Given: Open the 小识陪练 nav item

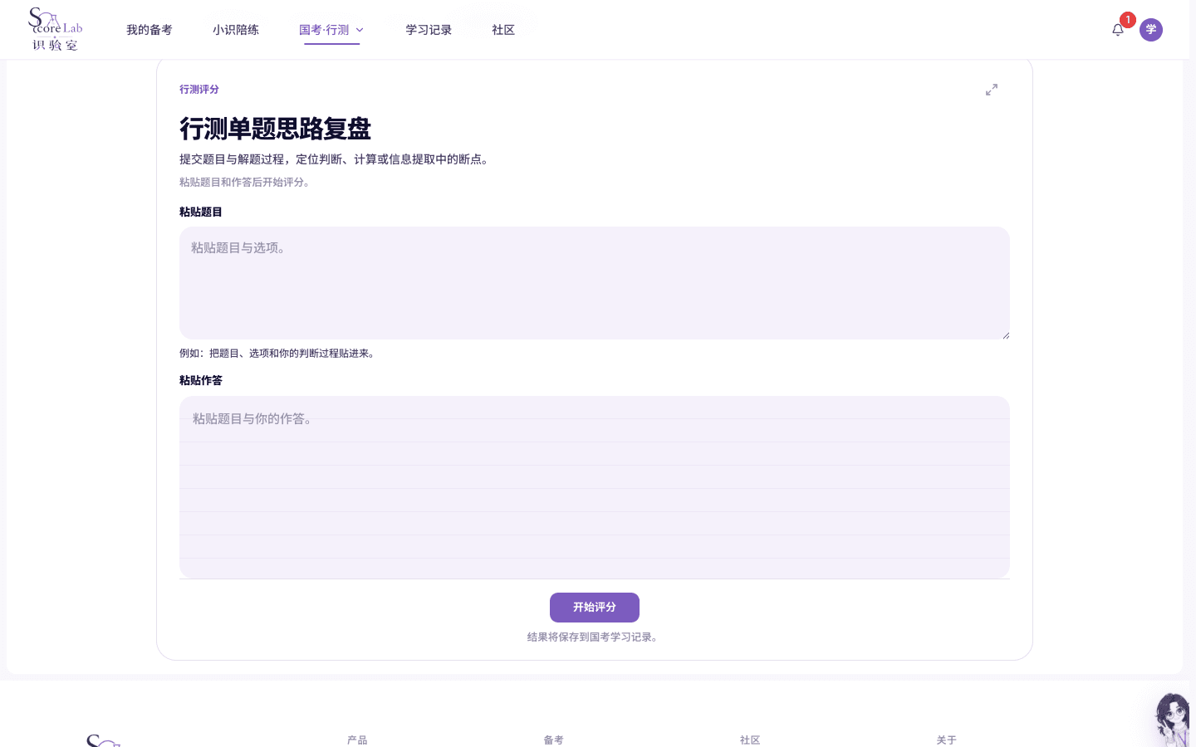Looking at the screenshot, I should (x=236, y=30).
